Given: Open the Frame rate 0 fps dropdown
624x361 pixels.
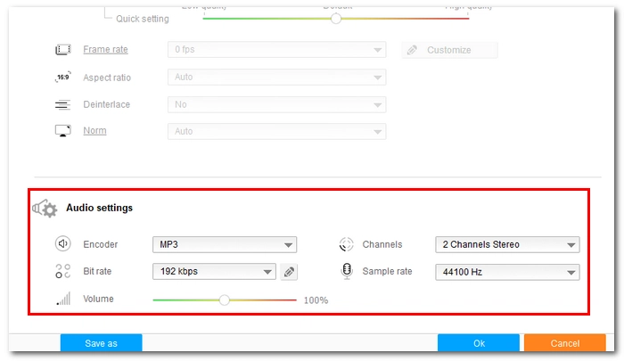Looking at the screenshot, I should pyautogui.click(x=276, y=49).
